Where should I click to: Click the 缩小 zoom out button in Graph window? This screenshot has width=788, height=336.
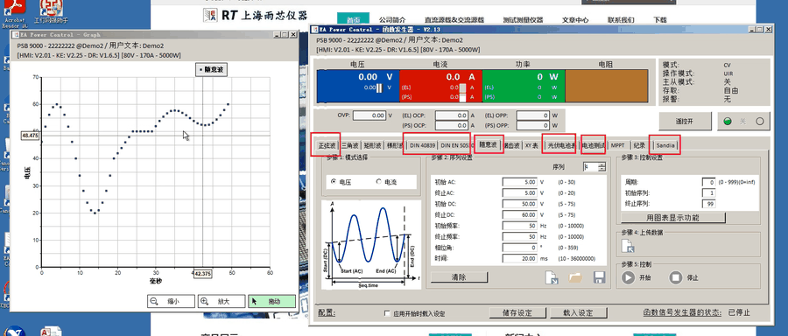coord(171,301)
